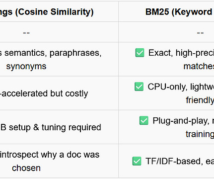Screen dimensions: 214x179
Task: Click the word 'friendly' in BM25 column
Action: coord(200,100)
